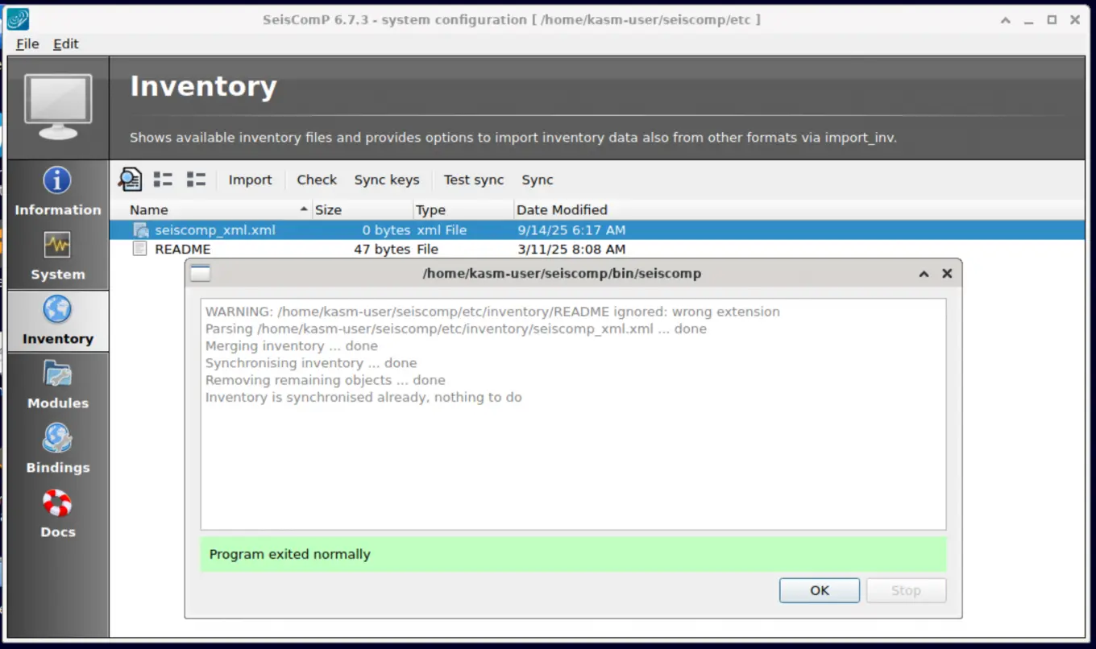The width and height of the screenshot is (1096, 649).
Task: Switch to list view icon
Action: coord(163,180)
